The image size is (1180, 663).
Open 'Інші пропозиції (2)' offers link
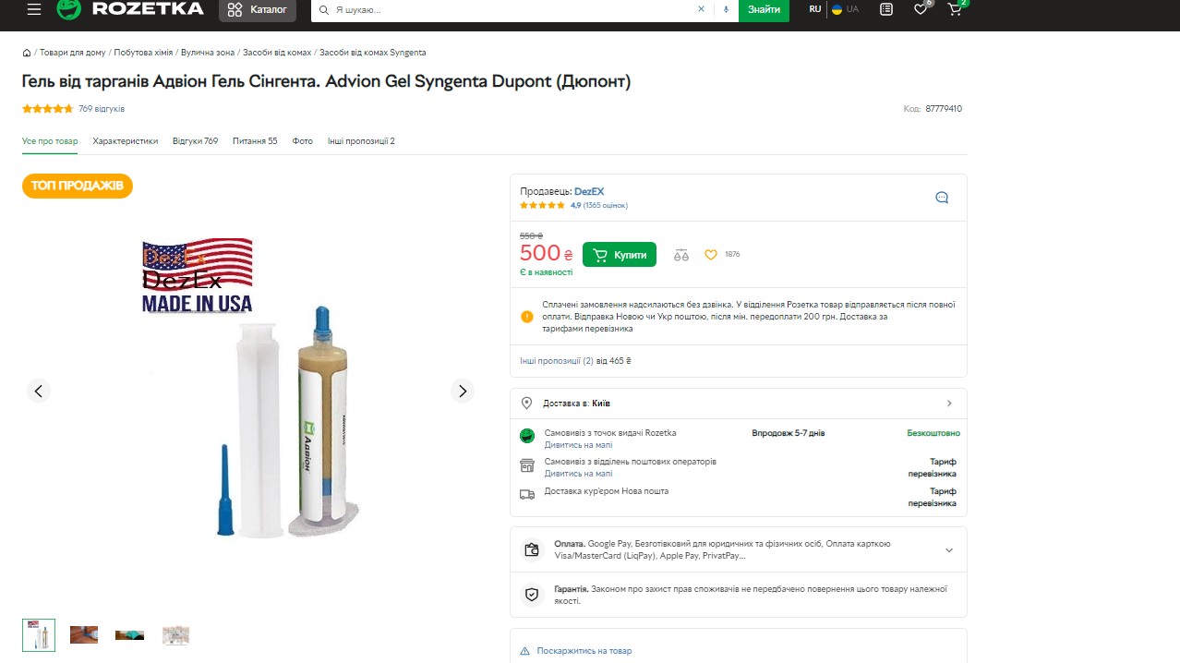tap(557, 361)
